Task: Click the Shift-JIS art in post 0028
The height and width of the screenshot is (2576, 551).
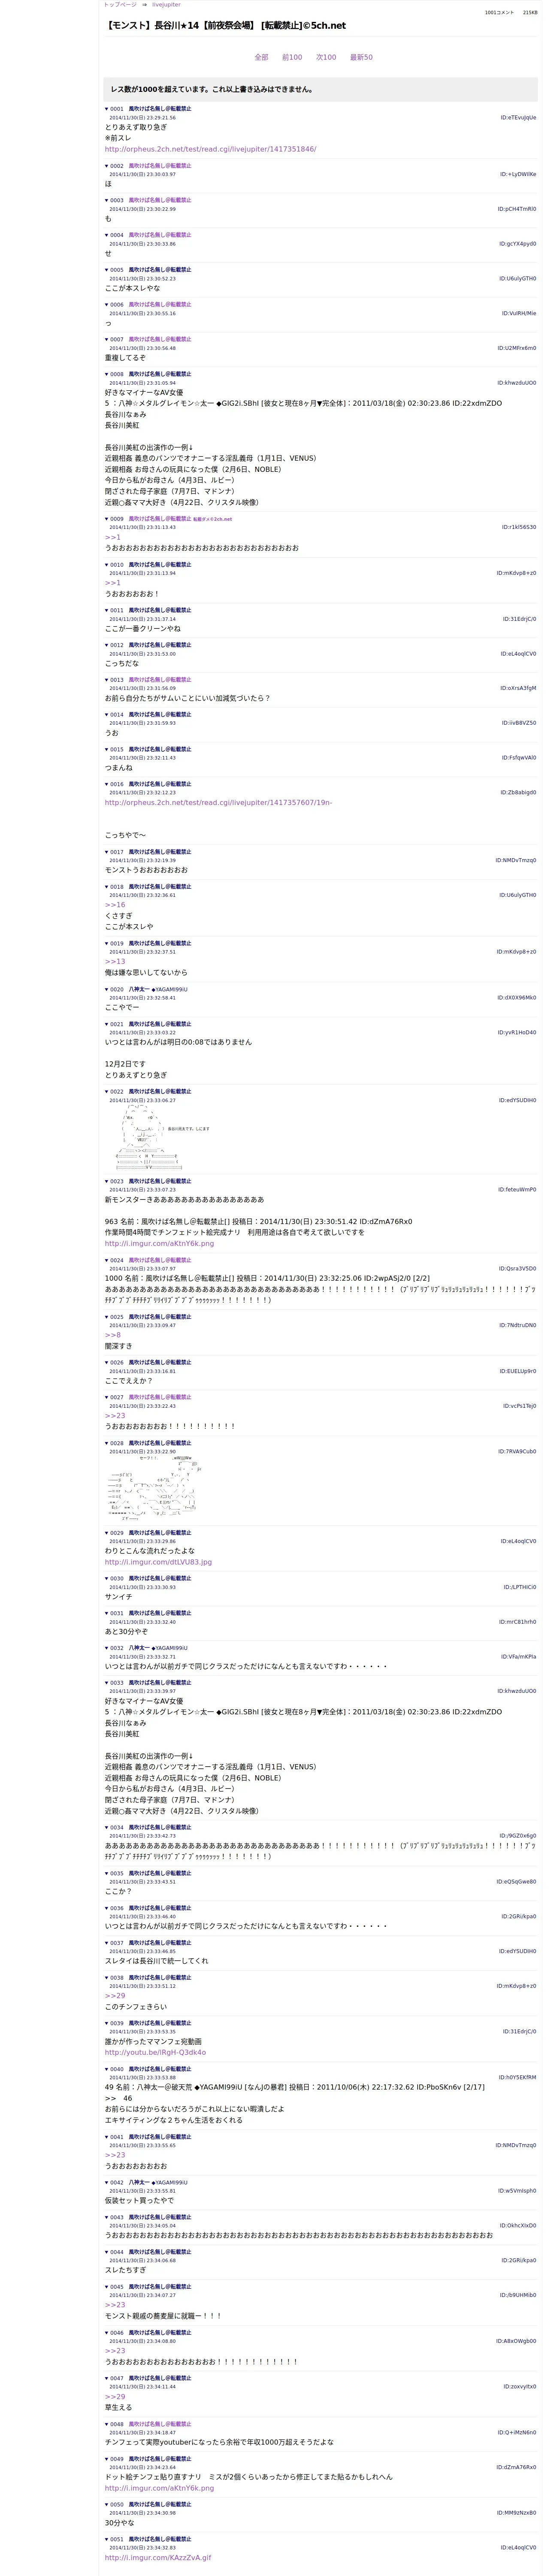Action: [155, 1488]
